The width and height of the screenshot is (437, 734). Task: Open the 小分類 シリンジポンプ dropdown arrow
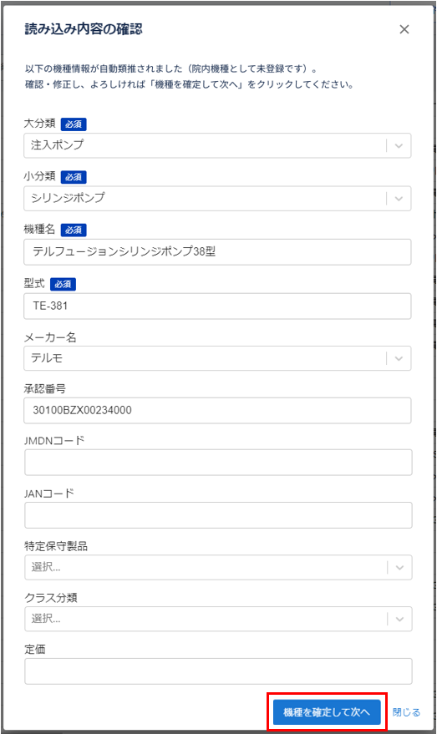399,199
